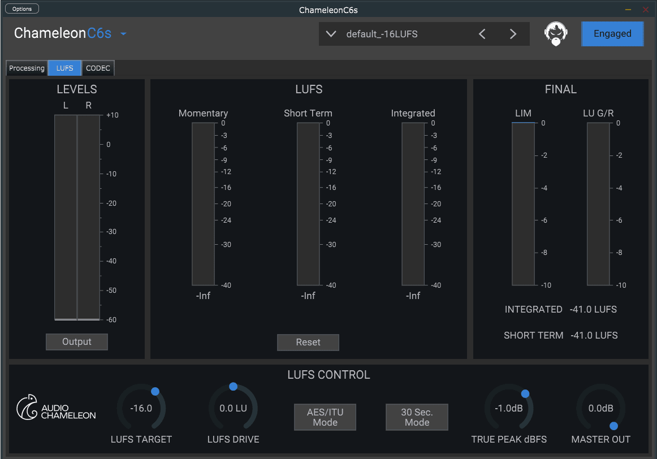This screenshot has height=459, width=657.
Task: Toggle the Engaged bypass button
Action: click(x=612, y=34)
